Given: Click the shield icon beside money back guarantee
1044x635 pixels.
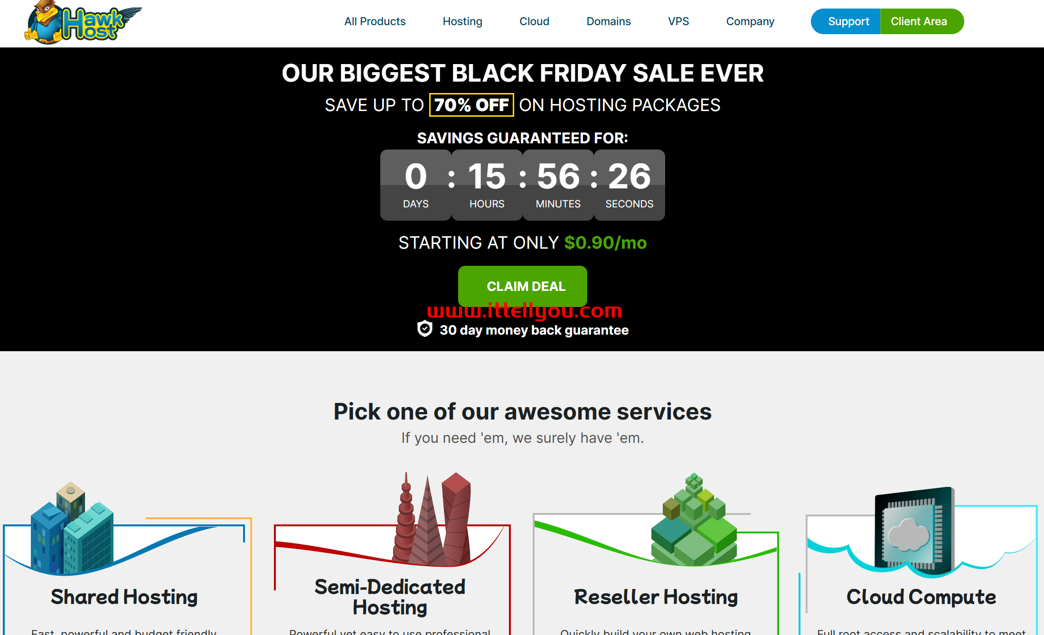Looking at the screenshot, I should (x=424, y=329).
